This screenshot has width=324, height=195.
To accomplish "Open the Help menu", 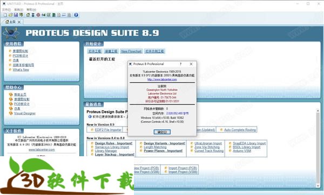I will point(31,10).
